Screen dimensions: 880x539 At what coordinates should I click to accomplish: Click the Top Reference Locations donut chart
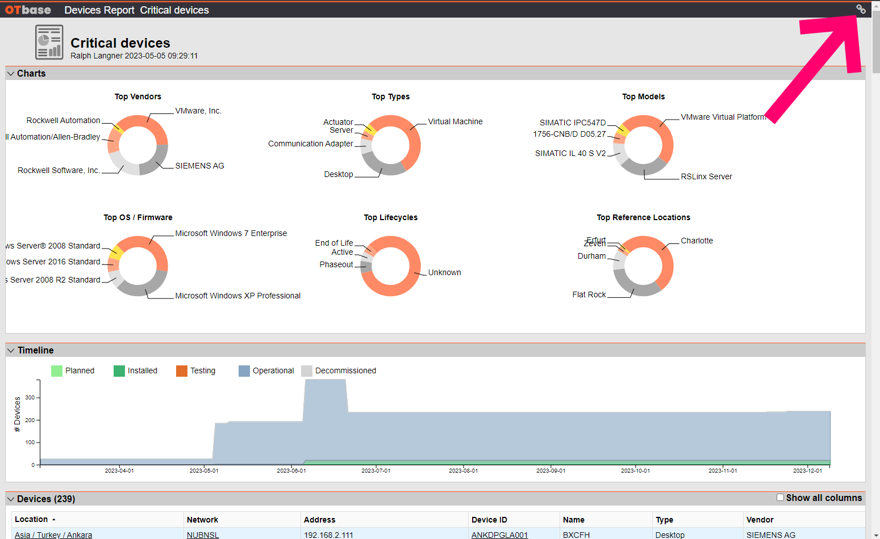click(x=644, y=266)
